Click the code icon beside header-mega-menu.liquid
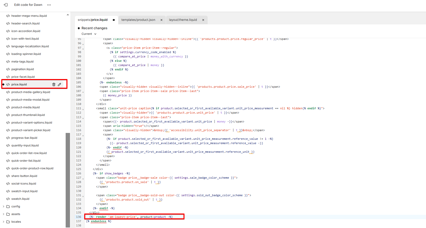 click(8, 16)
